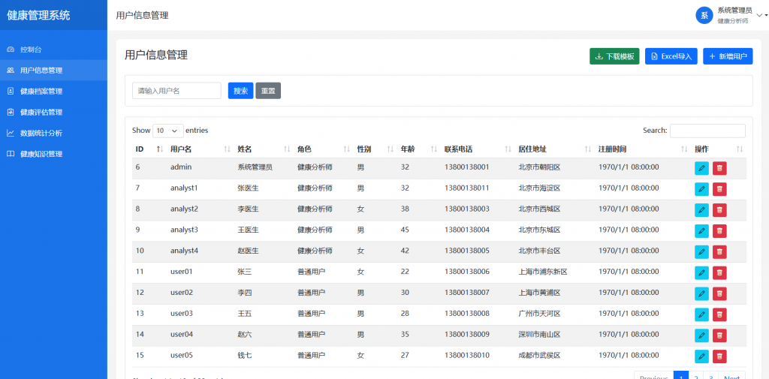Edit the analyst2 user row
769x379 pixels.
click(x=702, y=210)
